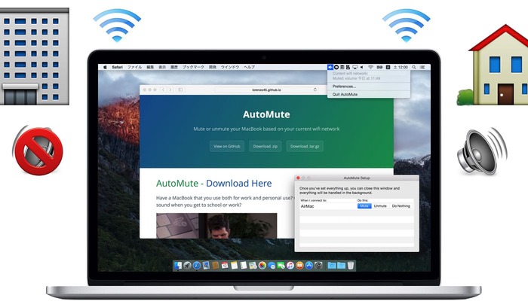Open iTunes music note in Dock
Screen dimensions: 528x301
tap(290, 266)
